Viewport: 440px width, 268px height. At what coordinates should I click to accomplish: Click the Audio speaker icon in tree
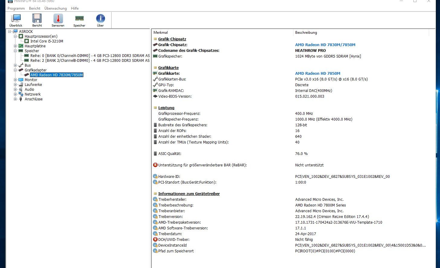pyautogui.click(x=21, y=89)
